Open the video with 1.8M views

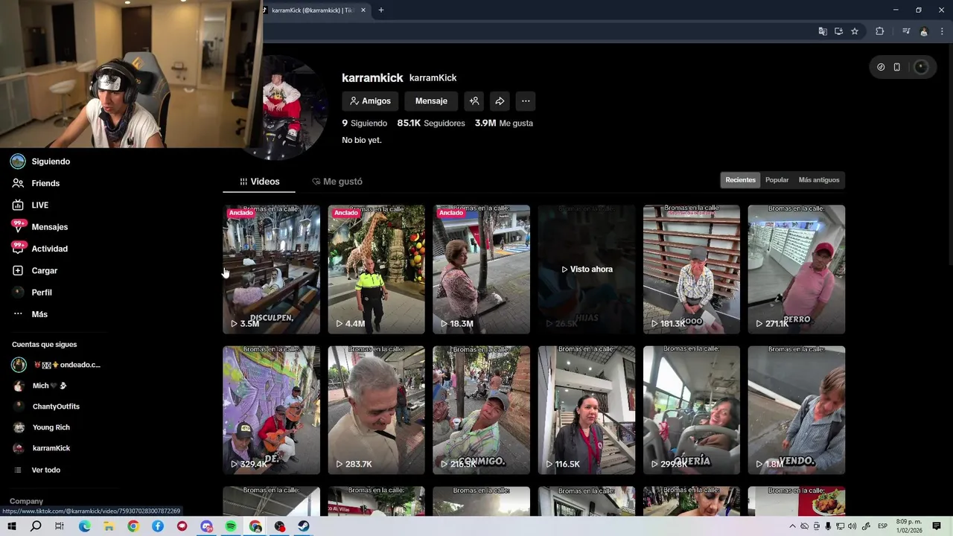797,410
